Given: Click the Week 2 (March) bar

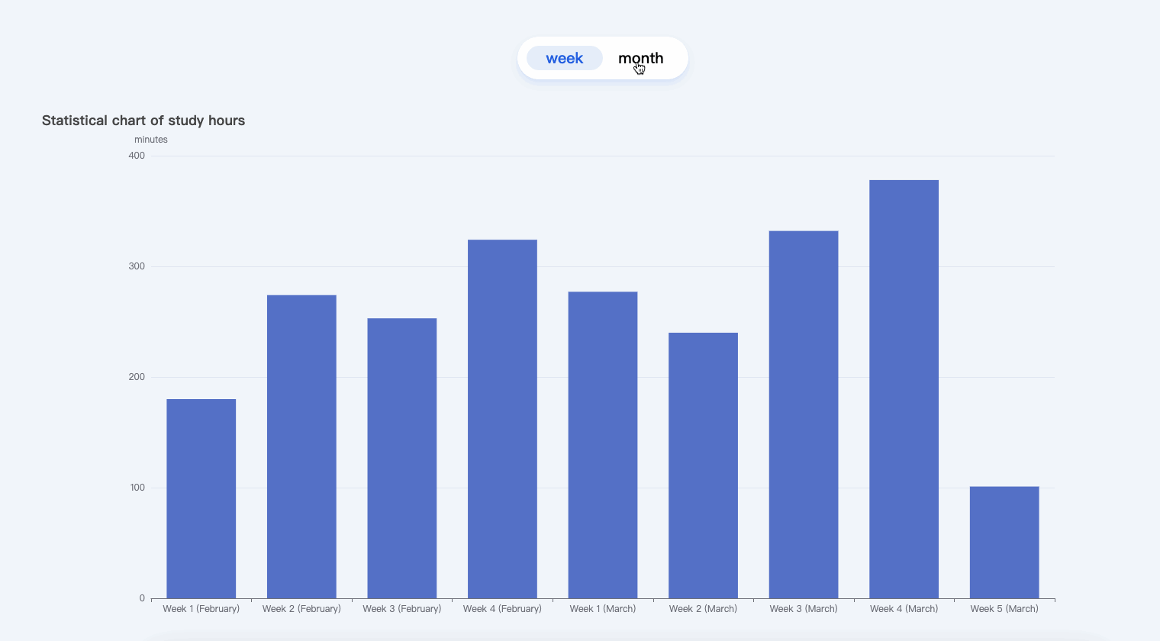Looking at the screenshot, I should [x=703, y=465].
